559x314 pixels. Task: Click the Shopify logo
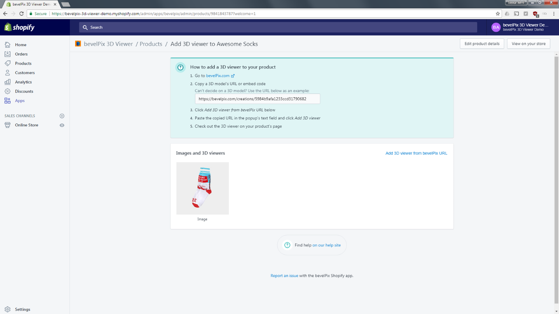(19, 27)
